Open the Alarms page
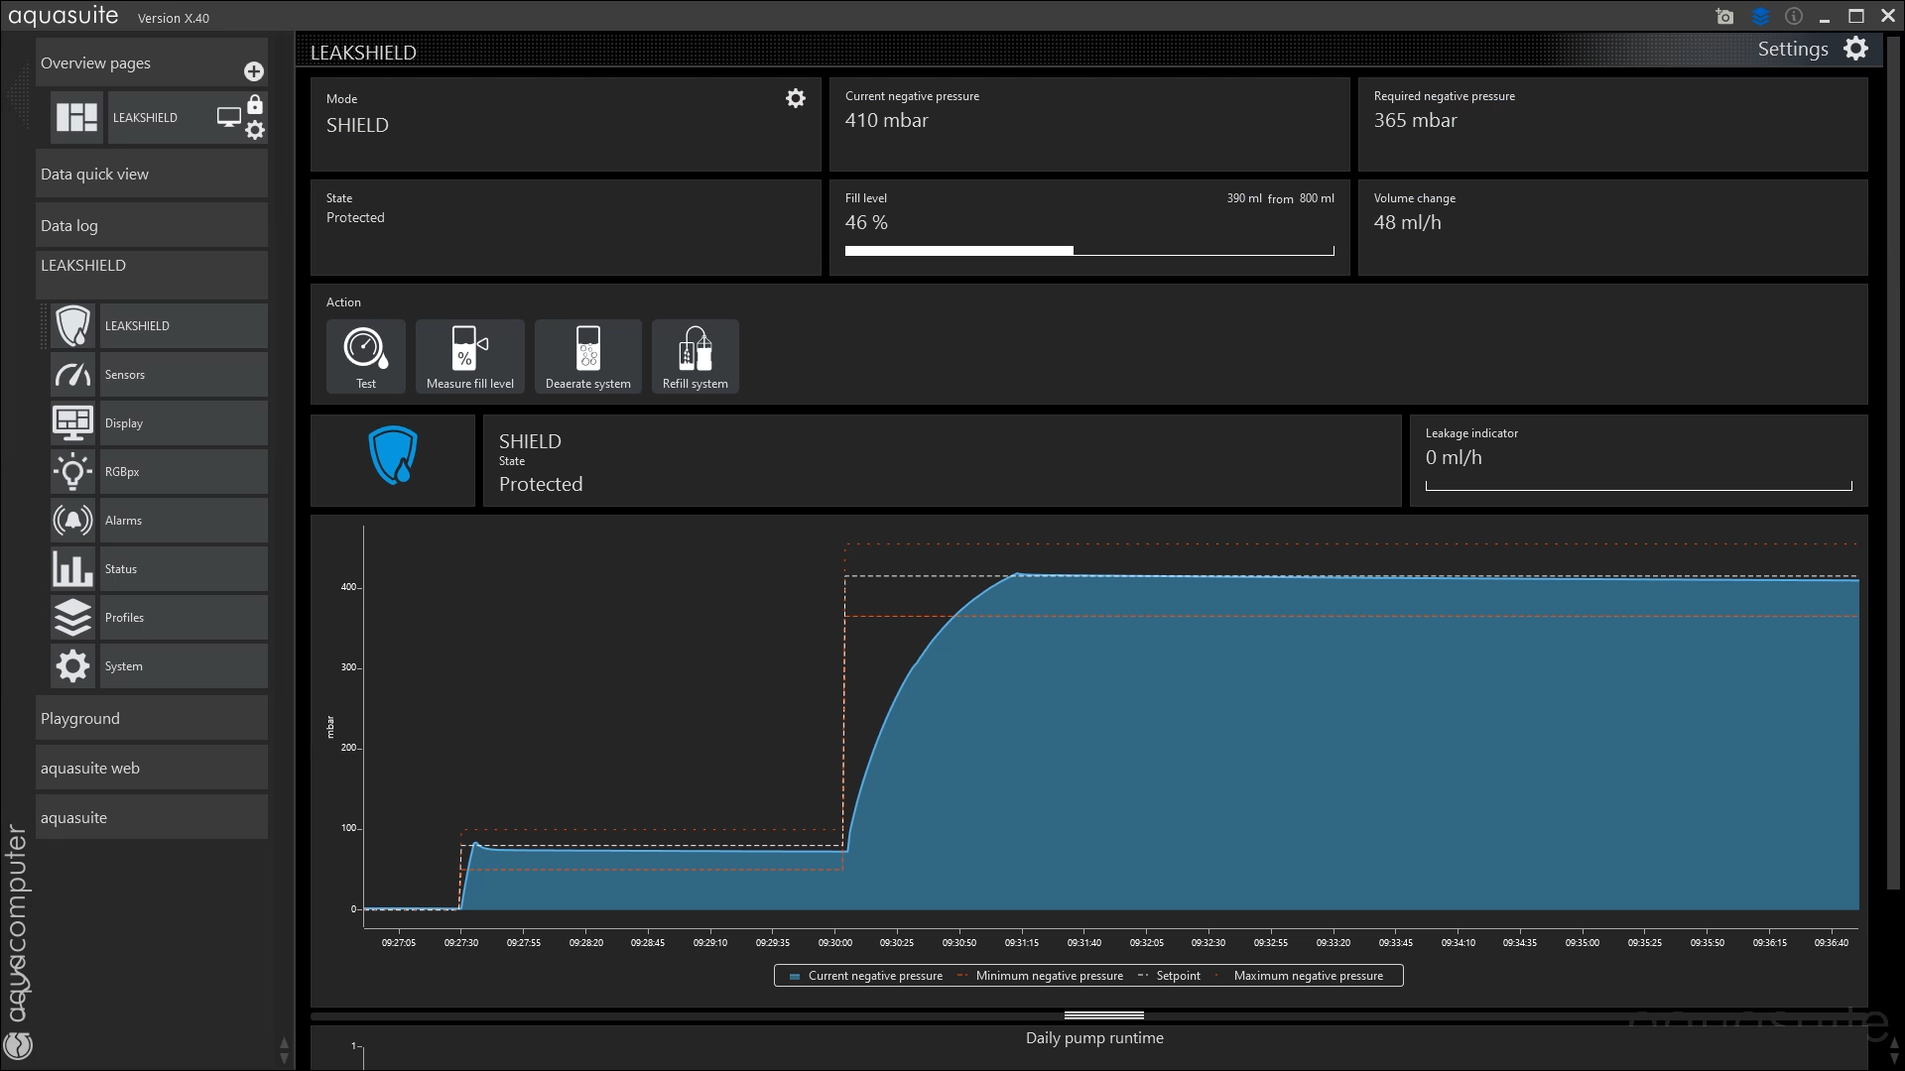The height and width of the screenshot is (1071, 1905). 184,521
